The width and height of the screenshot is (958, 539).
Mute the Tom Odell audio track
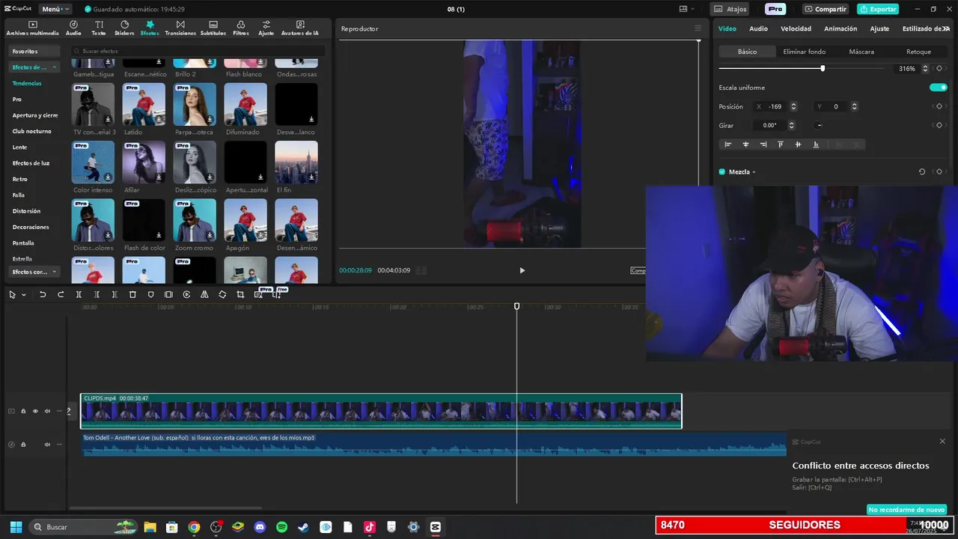pos(47,445)
